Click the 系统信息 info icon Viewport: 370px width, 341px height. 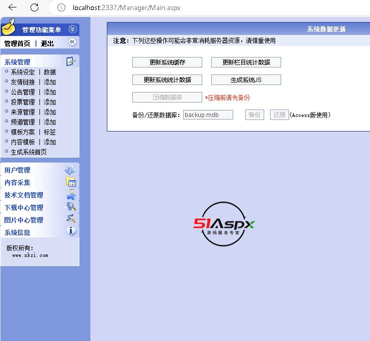(x=71, y=231)
